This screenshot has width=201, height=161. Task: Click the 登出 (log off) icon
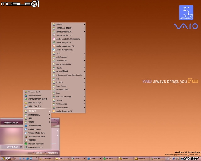pos(34,153)
